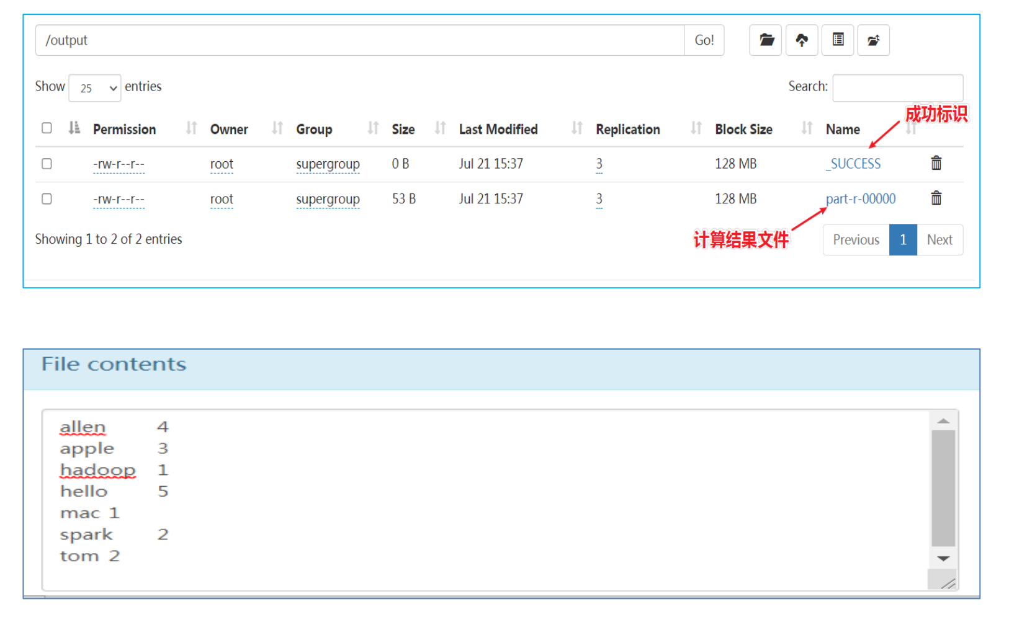The height and width of the screenshot is (620, 1009).
Task: Click the word 'apple' in file contents
Action: click(x=87, y=448)
